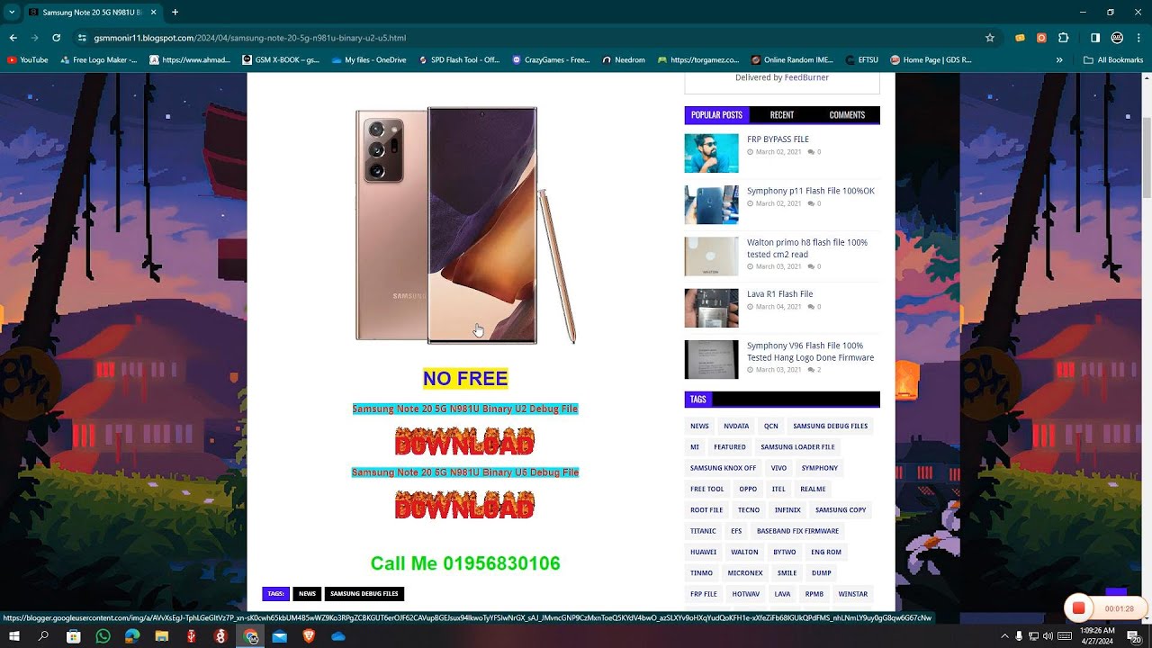Open WhatsApp from the taskbar

pos(103,636)
